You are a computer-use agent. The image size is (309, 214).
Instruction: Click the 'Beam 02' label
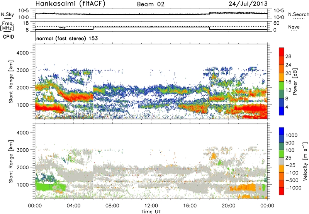pyautogui.click(x=151, y=4)
